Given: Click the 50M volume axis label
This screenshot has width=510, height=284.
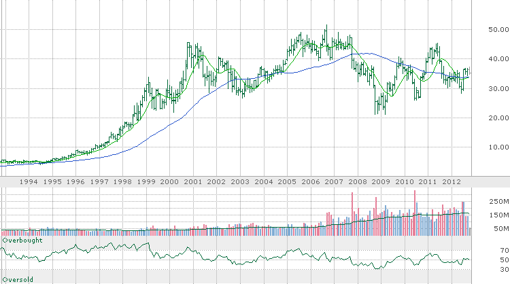Looking at the screenshot, I should pyautogui.click(x=501, y=229).
